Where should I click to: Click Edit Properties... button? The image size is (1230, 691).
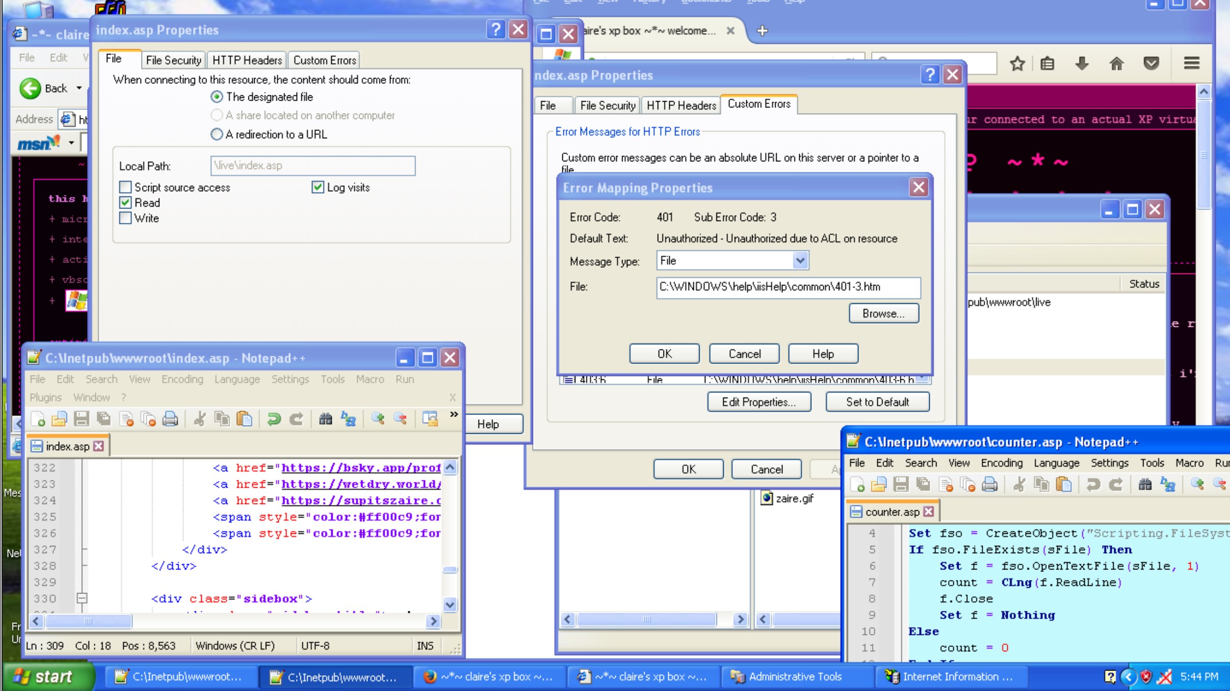point(758,402)
